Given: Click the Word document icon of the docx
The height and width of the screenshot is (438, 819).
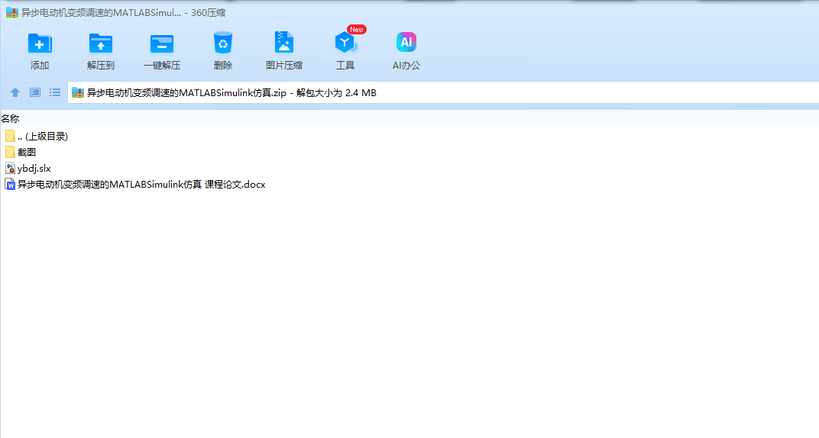Looking at the screenshot, I should (10, 184).
